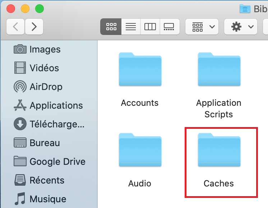268x208 pixels.
Task: Select the Accounts folder icon
Action: pyautogui.click(x=140, y=69)
